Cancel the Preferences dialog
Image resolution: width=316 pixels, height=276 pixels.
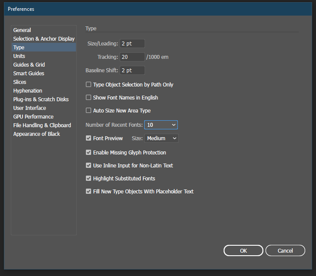click(285, 251)
